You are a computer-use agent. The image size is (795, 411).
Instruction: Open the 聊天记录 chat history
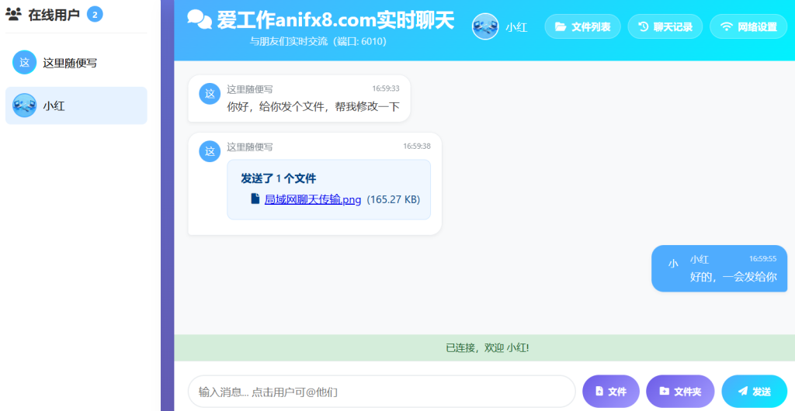coord(665,27)
